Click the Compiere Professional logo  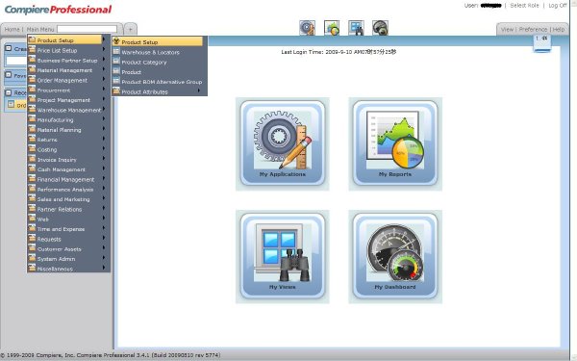58,10
